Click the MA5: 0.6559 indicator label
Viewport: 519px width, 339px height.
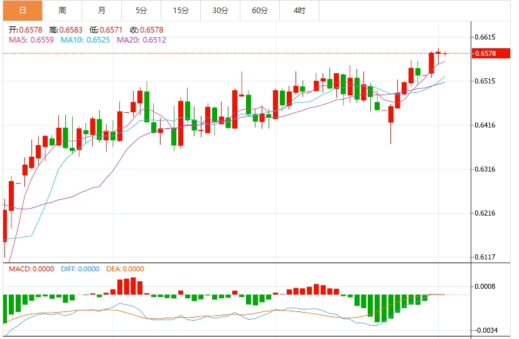31,40
